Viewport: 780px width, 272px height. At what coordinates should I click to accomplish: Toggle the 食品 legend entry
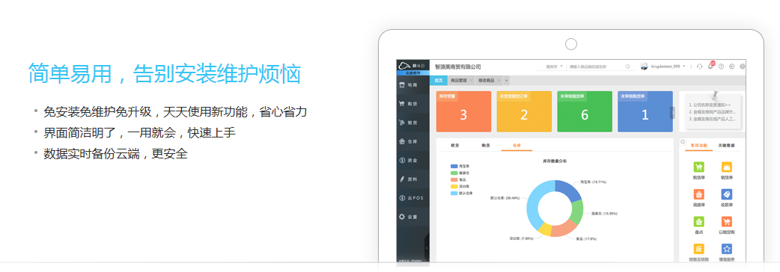(459, 179)
